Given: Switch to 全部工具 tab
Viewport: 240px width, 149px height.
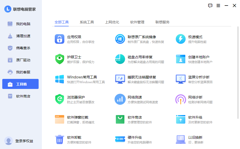Looking at the screenshot, I should point(62,22).
